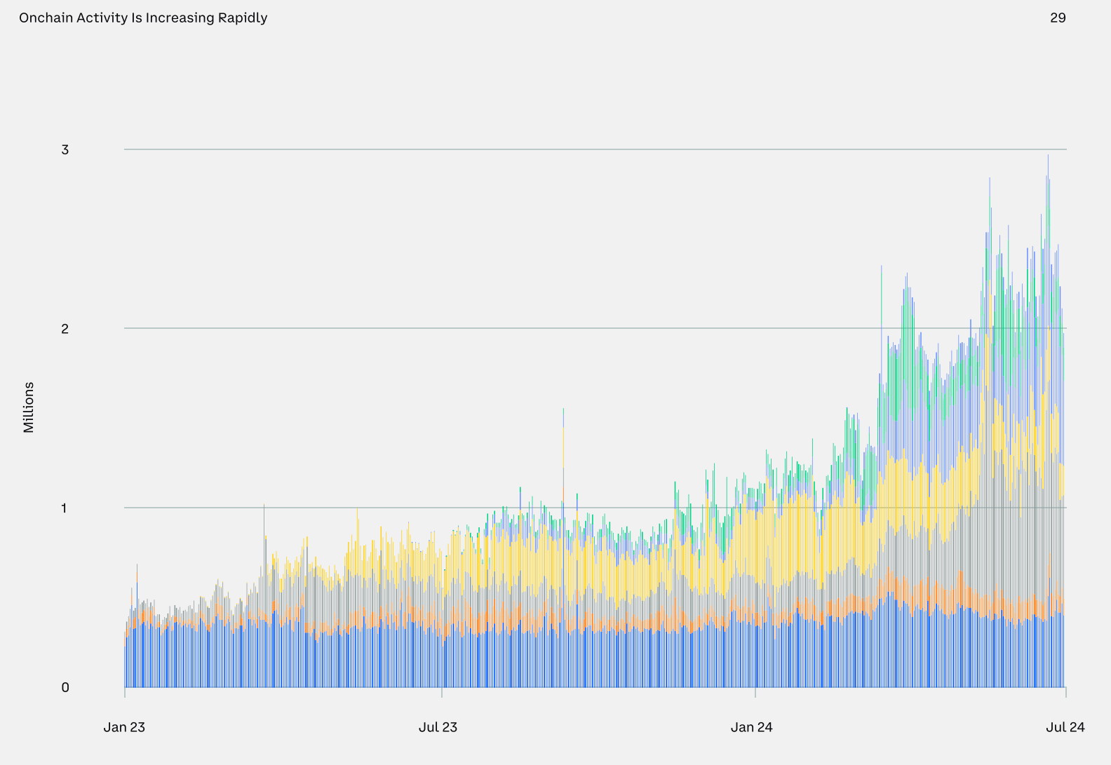
Task: Click the y-axis value 0
Action: 65,687
